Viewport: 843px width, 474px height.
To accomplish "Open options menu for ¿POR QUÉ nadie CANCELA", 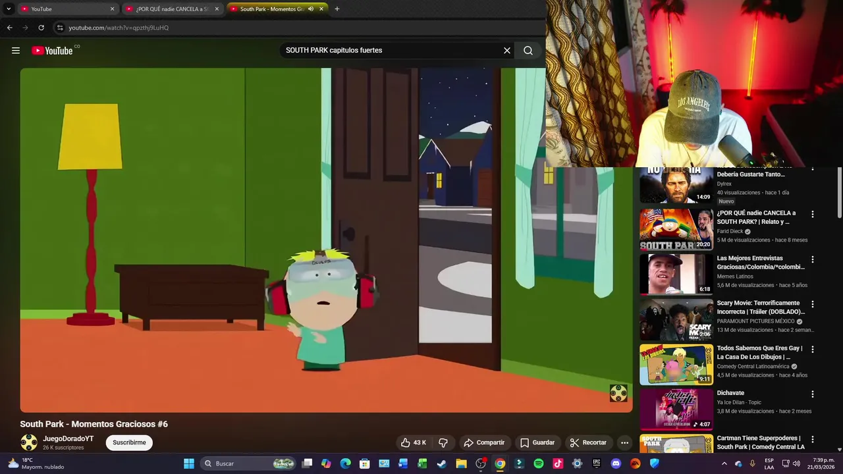I will tap(813, 214).
